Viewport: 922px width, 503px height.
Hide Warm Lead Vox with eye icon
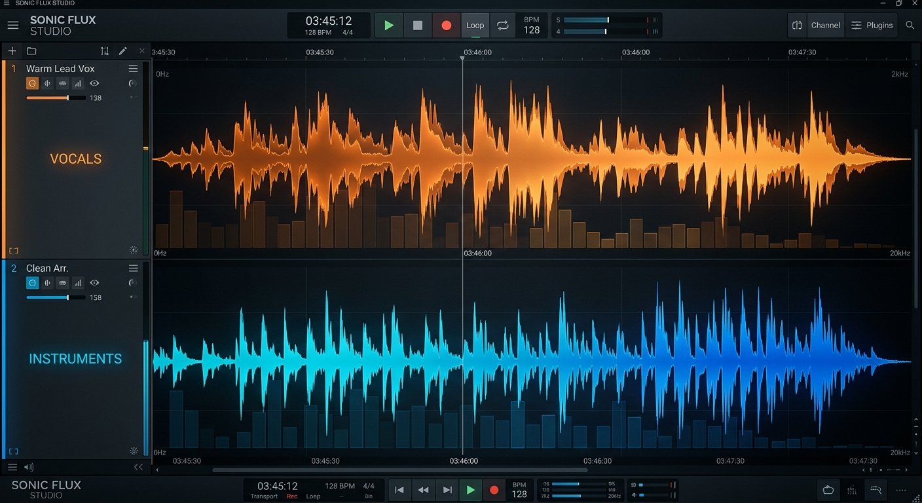(94, 83)
